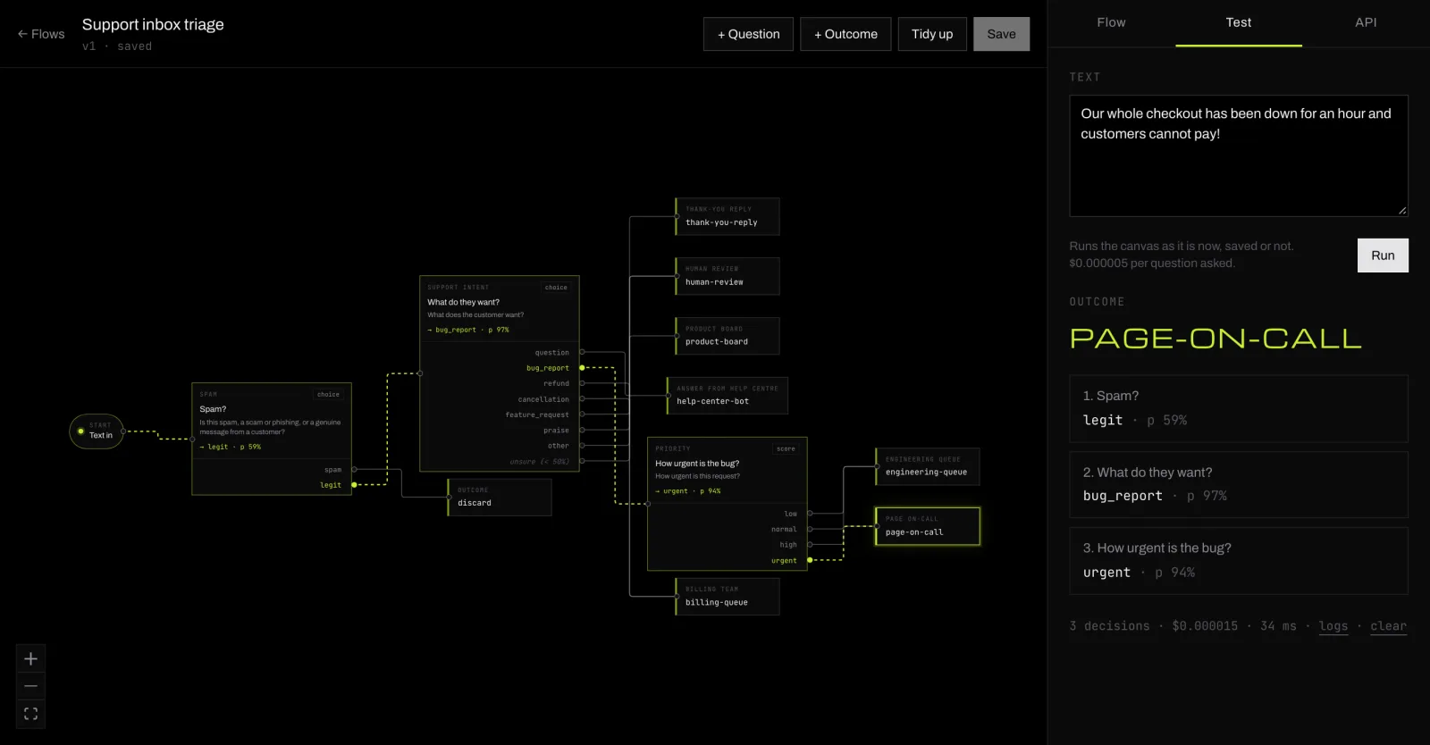Click the cancellation output port
The width and height of the screenshot is (1430, 745).
point(582,399)
